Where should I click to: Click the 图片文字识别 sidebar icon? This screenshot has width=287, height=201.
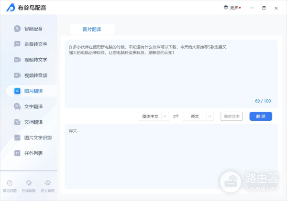[17, 138]
